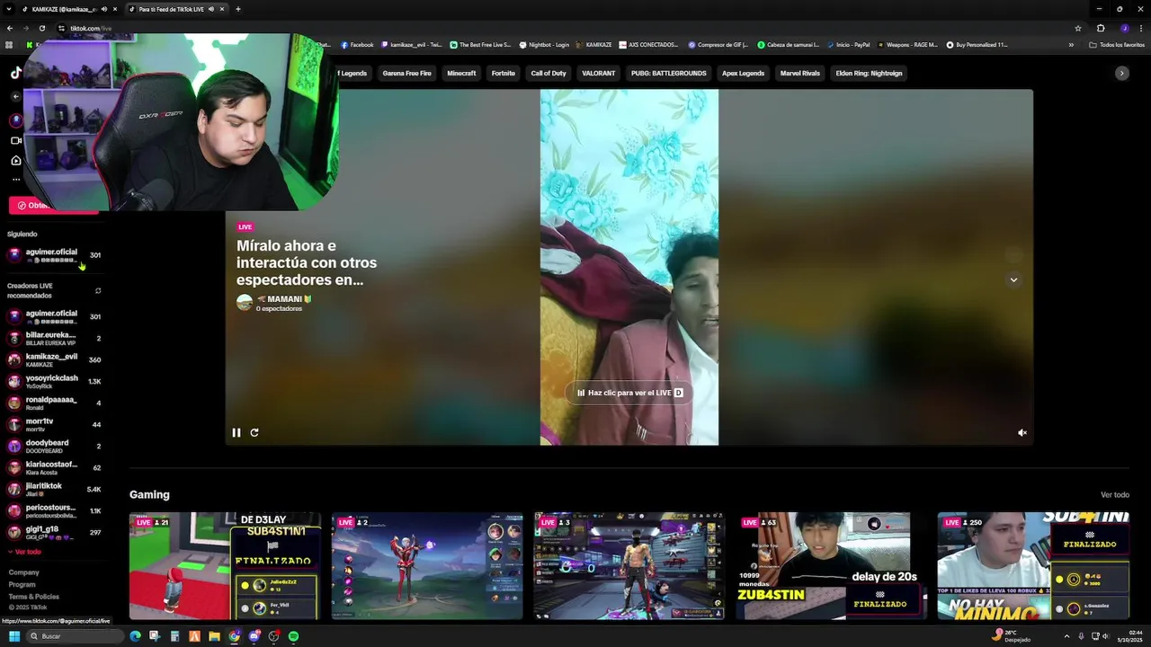The image size is (1151, 647).
Task: Open gaming stream thumbnail with 2 viewers
Action: click(427, 566)
